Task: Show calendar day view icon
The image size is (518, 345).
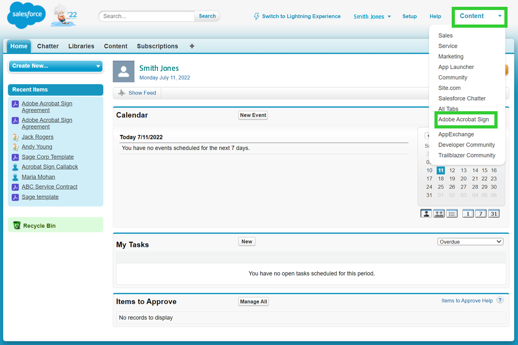Action: point(468,213)
